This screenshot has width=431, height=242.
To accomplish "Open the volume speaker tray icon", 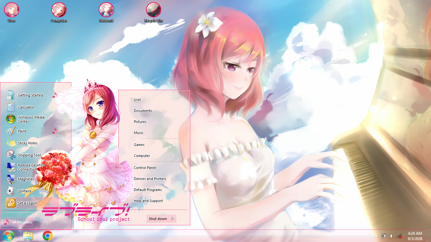I will click(392, 236).
